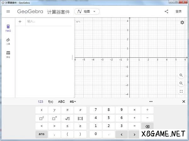Close the on-screen keyboard

[184, 102]
